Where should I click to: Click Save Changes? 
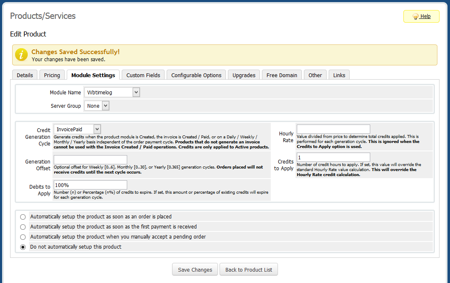pyautogui.click(x=195, y=269)
